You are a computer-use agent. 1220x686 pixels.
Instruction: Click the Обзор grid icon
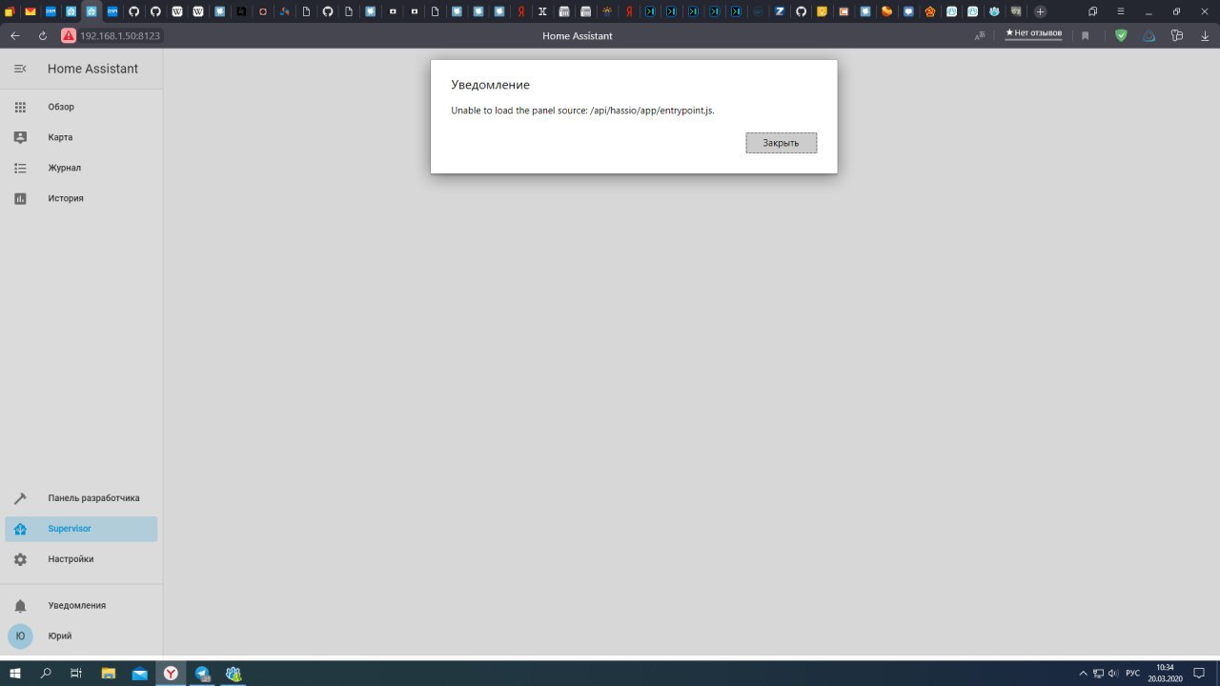click(x=20, y=107)
